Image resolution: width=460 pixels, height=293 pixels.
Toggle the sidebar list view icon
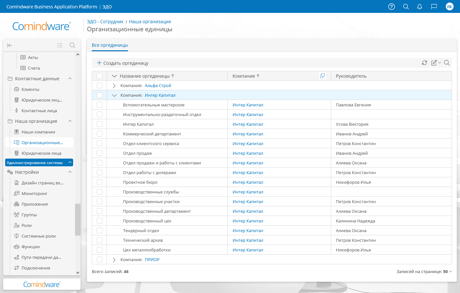(60, 45)
